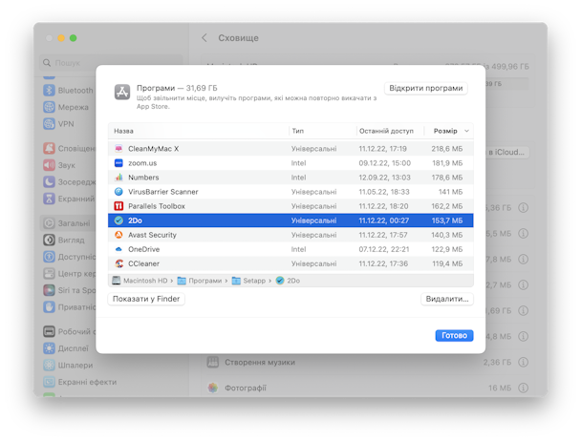Open Шпалери in settings sidebar
This screenshot has height=441, width=581.
69,365
